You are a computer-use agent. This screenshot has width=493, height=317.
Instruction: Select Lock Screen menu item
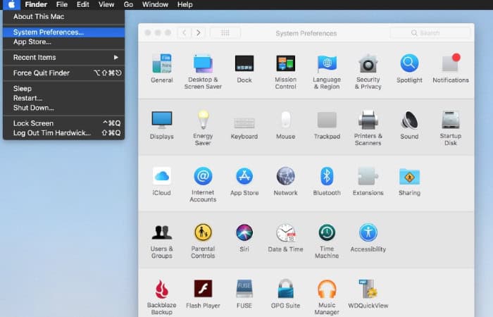point(64,123)
